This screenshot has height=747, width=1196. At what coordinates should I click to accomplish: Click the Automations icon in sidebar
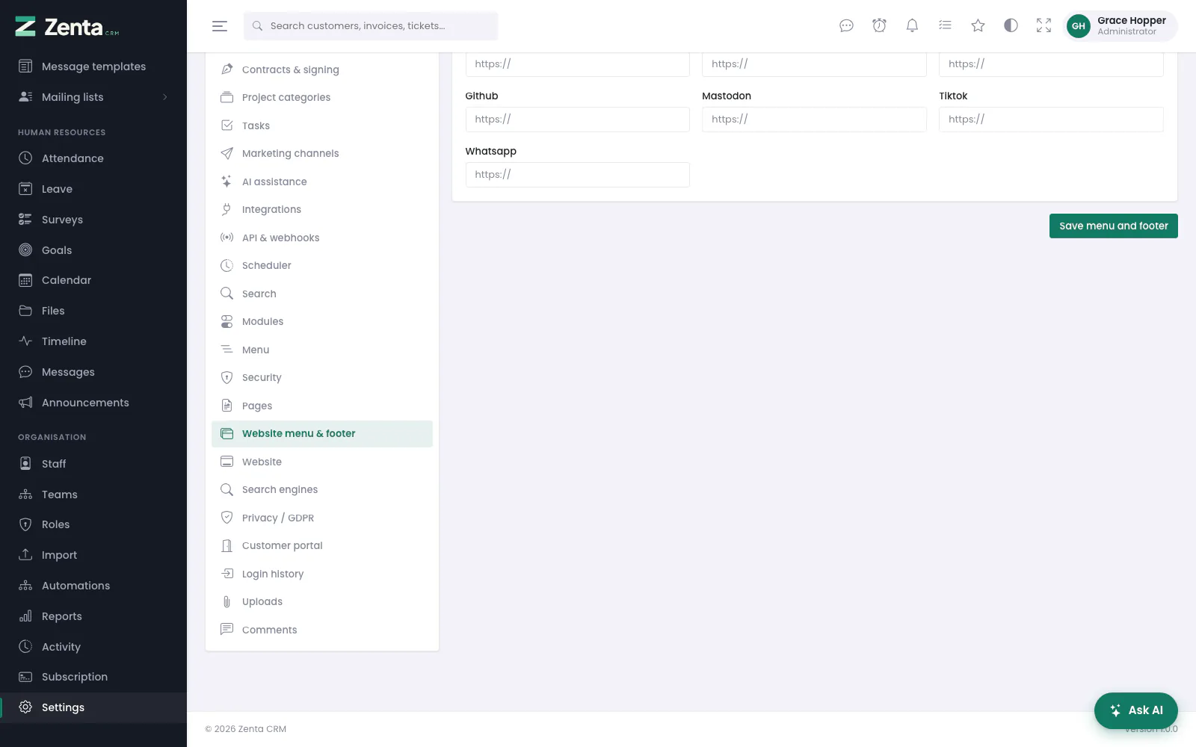tap(25, 586)
